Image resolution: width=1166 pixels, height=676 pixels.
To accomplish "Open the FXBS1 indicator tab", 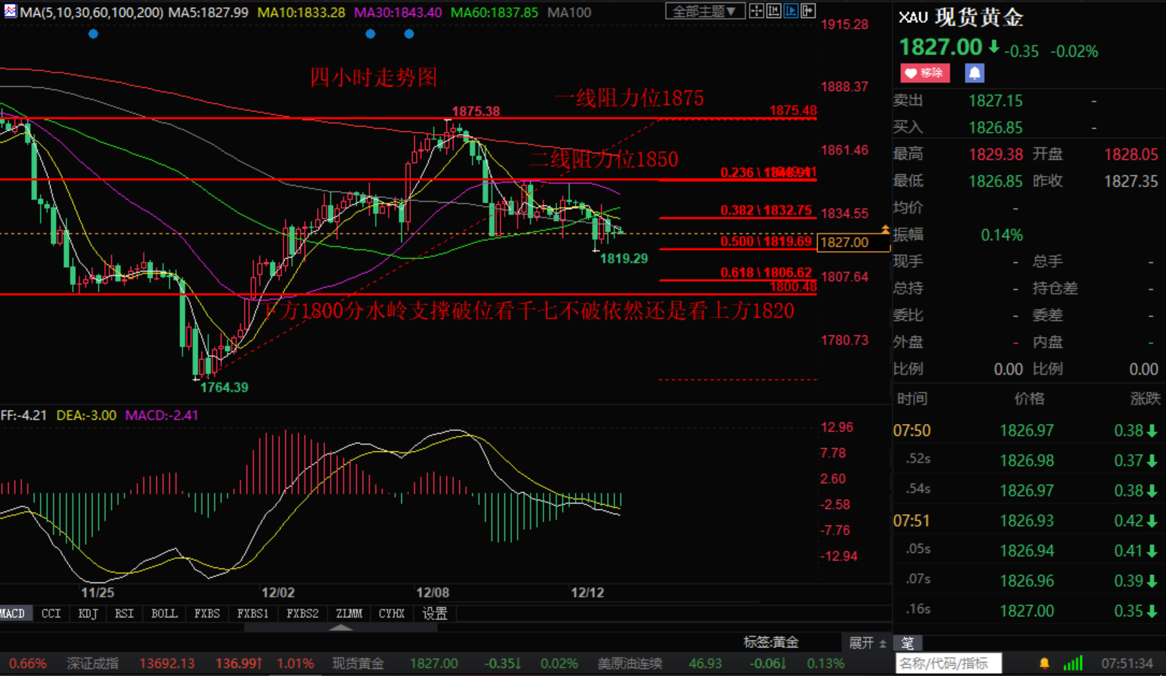I will pyautogui.click(x=253, y=614).
